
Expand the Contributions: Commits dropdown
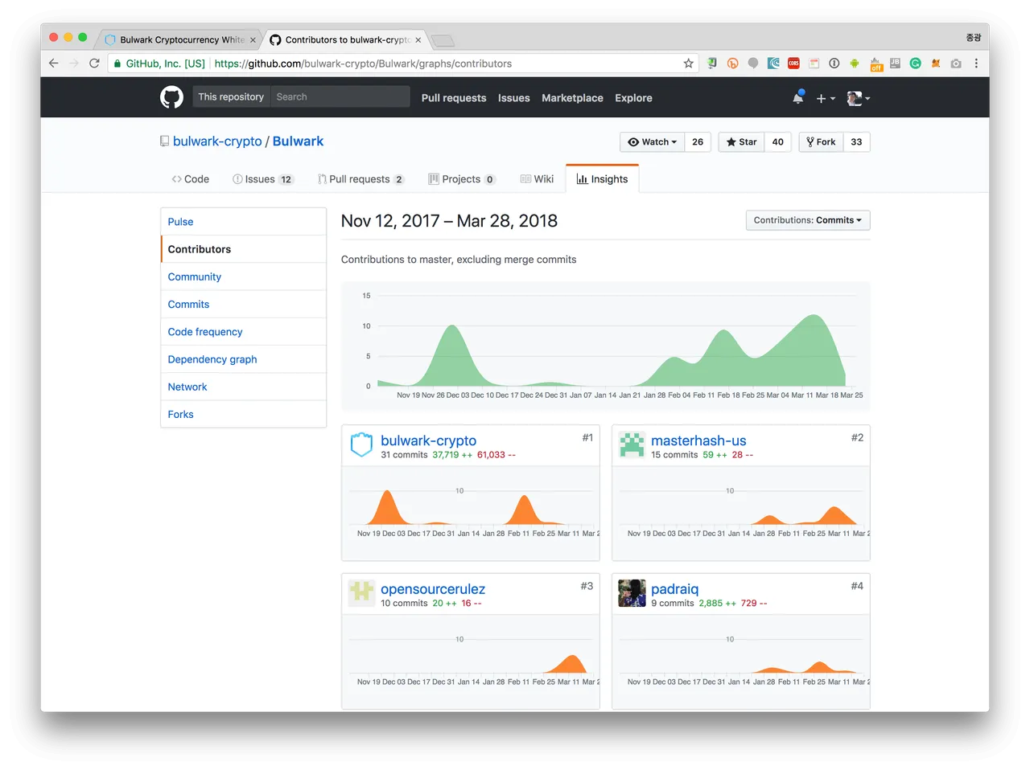[808, 220]
